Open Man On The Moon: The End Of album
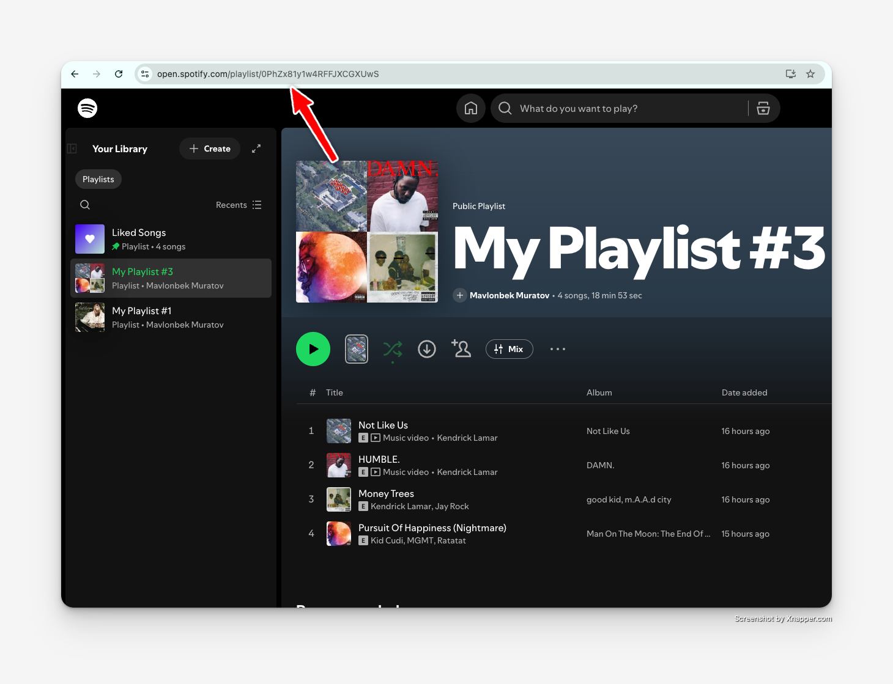The image size is (893, 684). [x=648, y=534]
